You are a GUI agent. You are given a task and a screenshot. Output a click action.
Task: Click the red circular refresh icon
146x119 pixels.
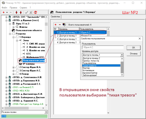[36, 12]
